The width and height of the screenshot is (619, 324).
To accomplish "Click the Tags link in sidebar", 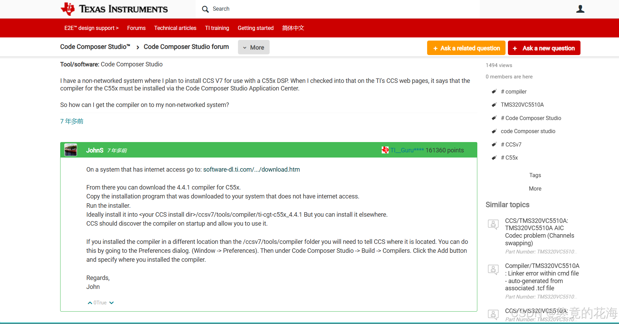I will [x=535, y=175].
